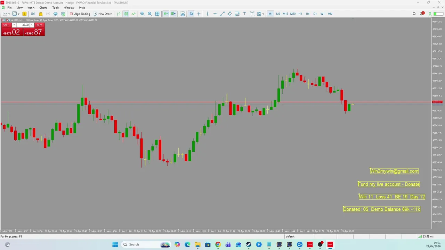Open notifications icon with red badge

pos(422,14)
